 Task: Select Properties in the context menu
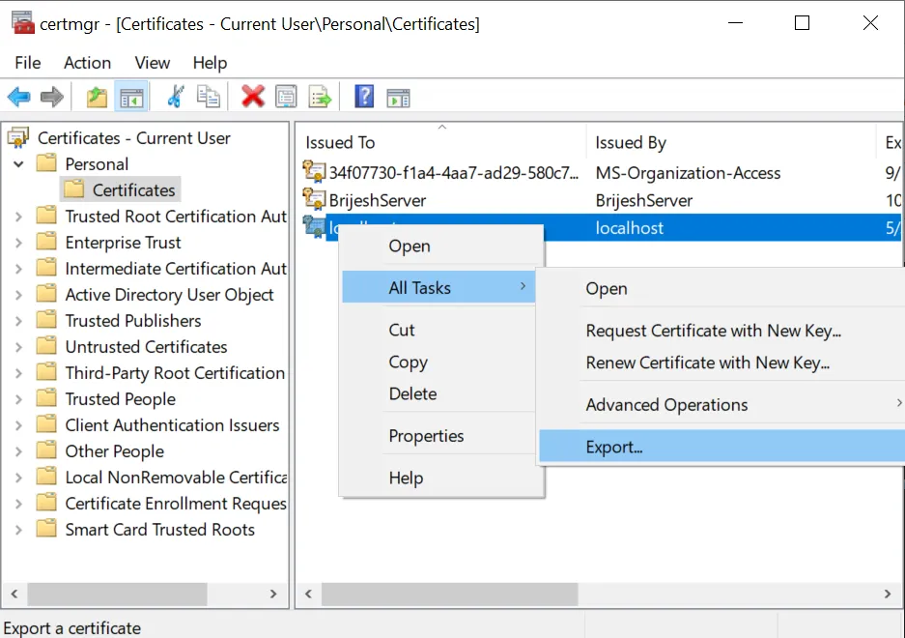[x=426, y=436]
